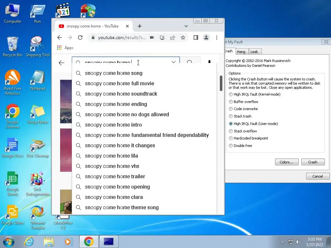The image size is (331, 248).
Task: Open the Google Chrome desktop shortcut
Action: tap(13, 116)
